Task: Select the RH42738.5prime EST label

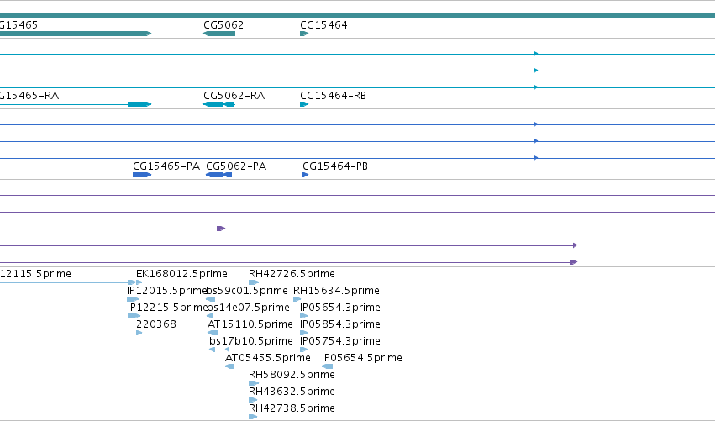Action: pos(292,408)
